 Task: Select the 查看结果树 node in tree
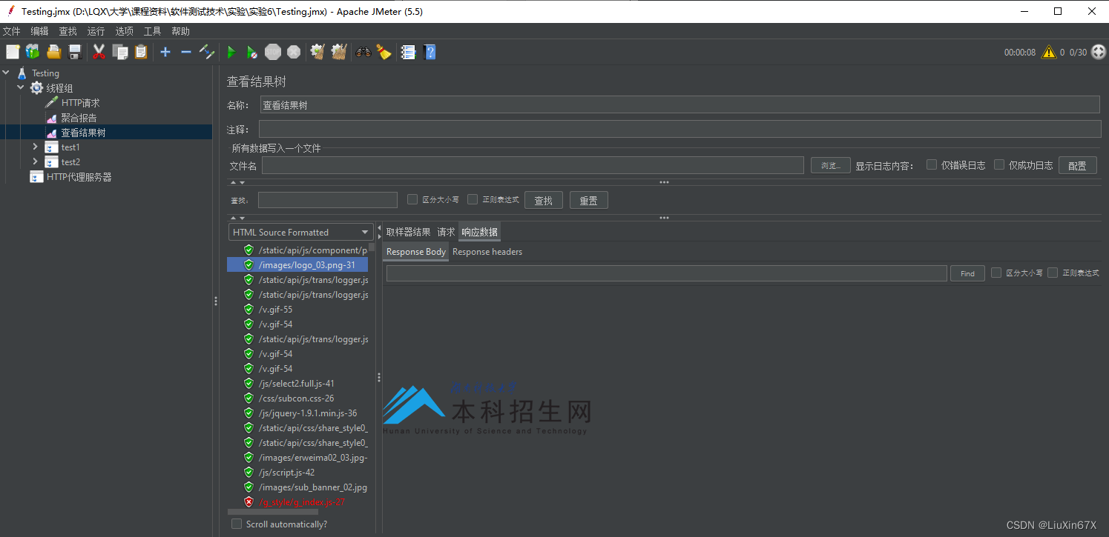83,133
